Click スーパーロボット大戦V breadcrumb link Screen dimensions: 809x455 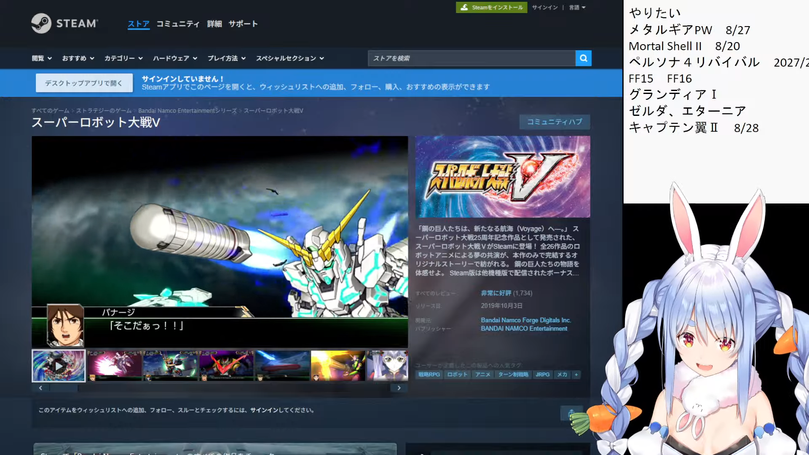pos(273,111)
